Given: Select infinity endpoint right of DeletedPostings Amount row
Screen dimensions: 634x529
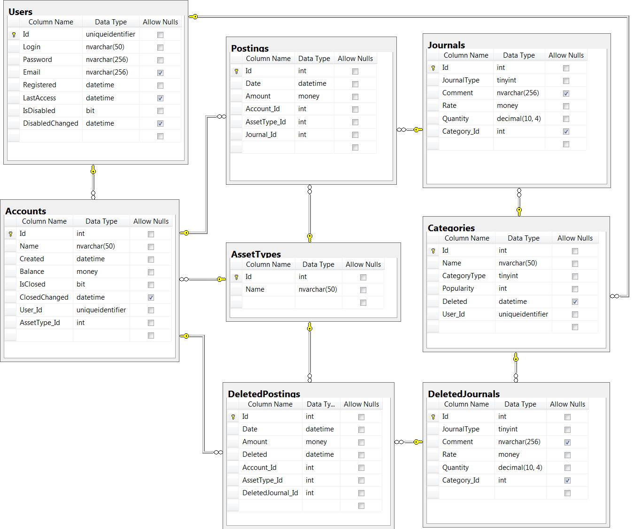Looking at the screenshot, I should coord(399,442).
